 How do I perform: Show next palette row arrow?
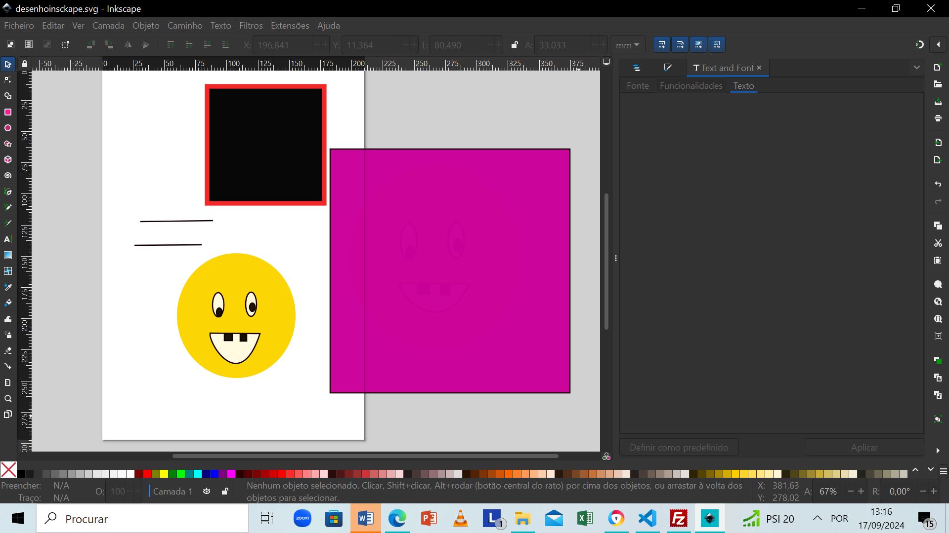[930, 469]
